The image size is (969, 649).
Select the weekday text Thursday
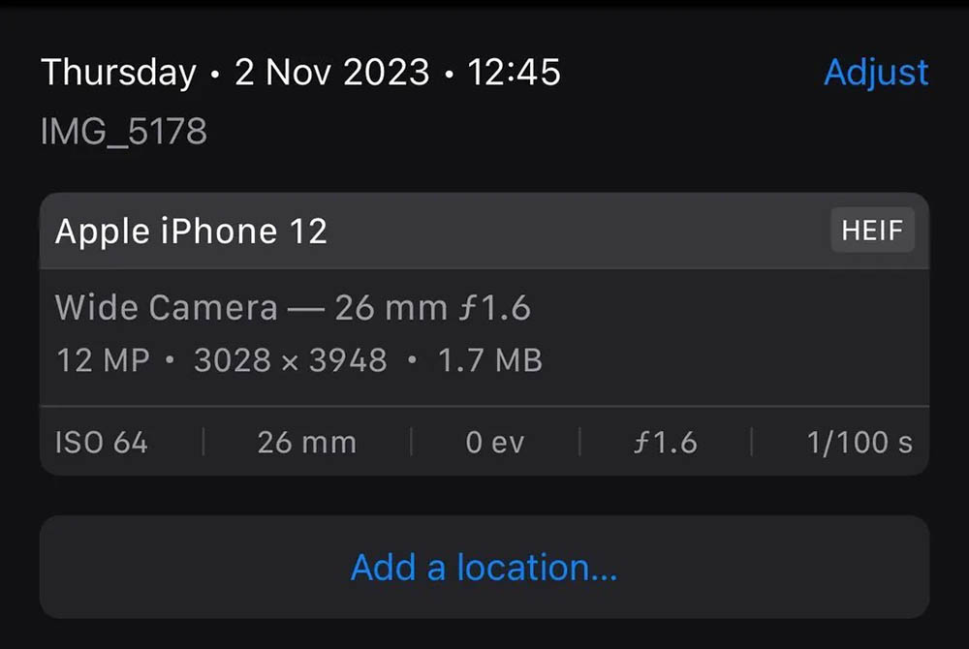(x=118, y=73)
